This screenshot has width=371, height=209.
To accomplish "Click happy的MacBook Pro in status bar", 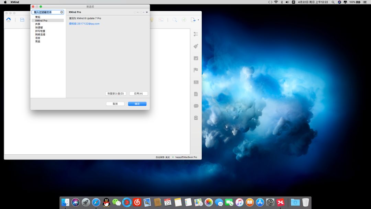I will [x=186, y=157].
